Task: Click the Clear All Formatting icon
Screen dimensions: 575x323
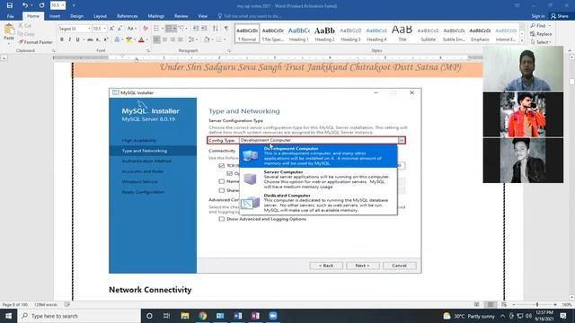Action: [146, 29]
